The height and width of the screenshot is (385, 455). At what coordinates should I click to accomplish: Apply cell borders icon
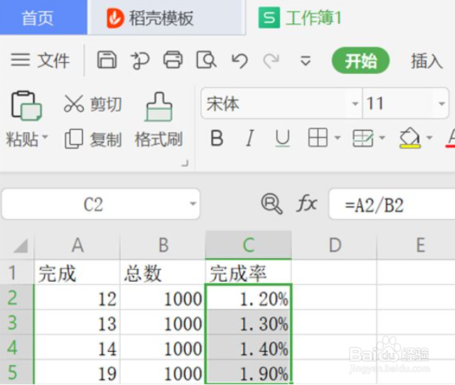pyautogui.click(x=318, y=138)
